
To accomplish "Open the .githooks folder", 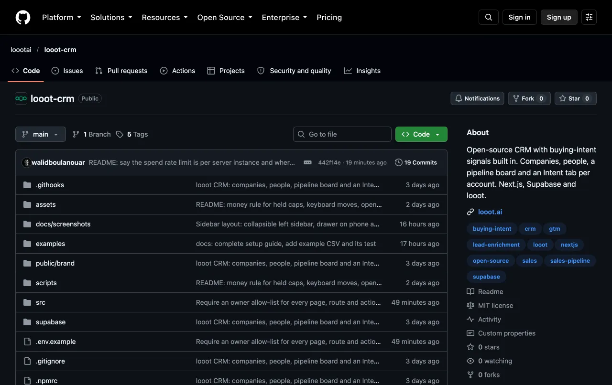I will click(x=50, y=185).
